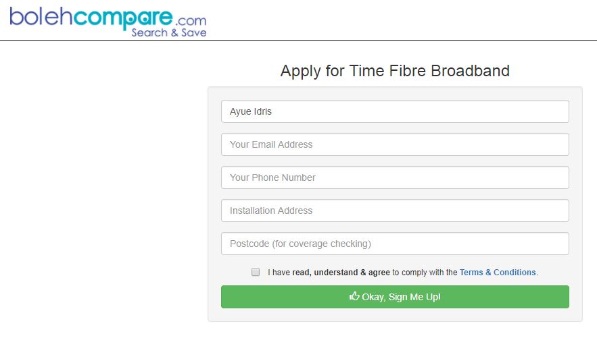597x338 pixels.
Task: Click the bold read, understand & agree text
Action: (341, 273)
